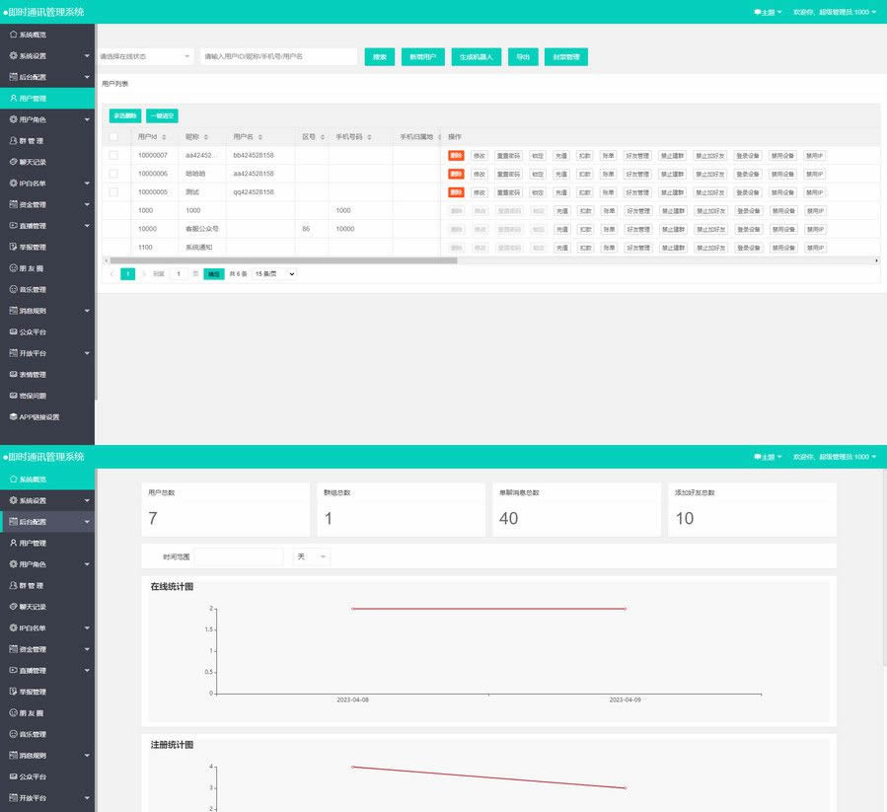Click 禁用IP button in 系统通知 row

click(x=815, y=248)
